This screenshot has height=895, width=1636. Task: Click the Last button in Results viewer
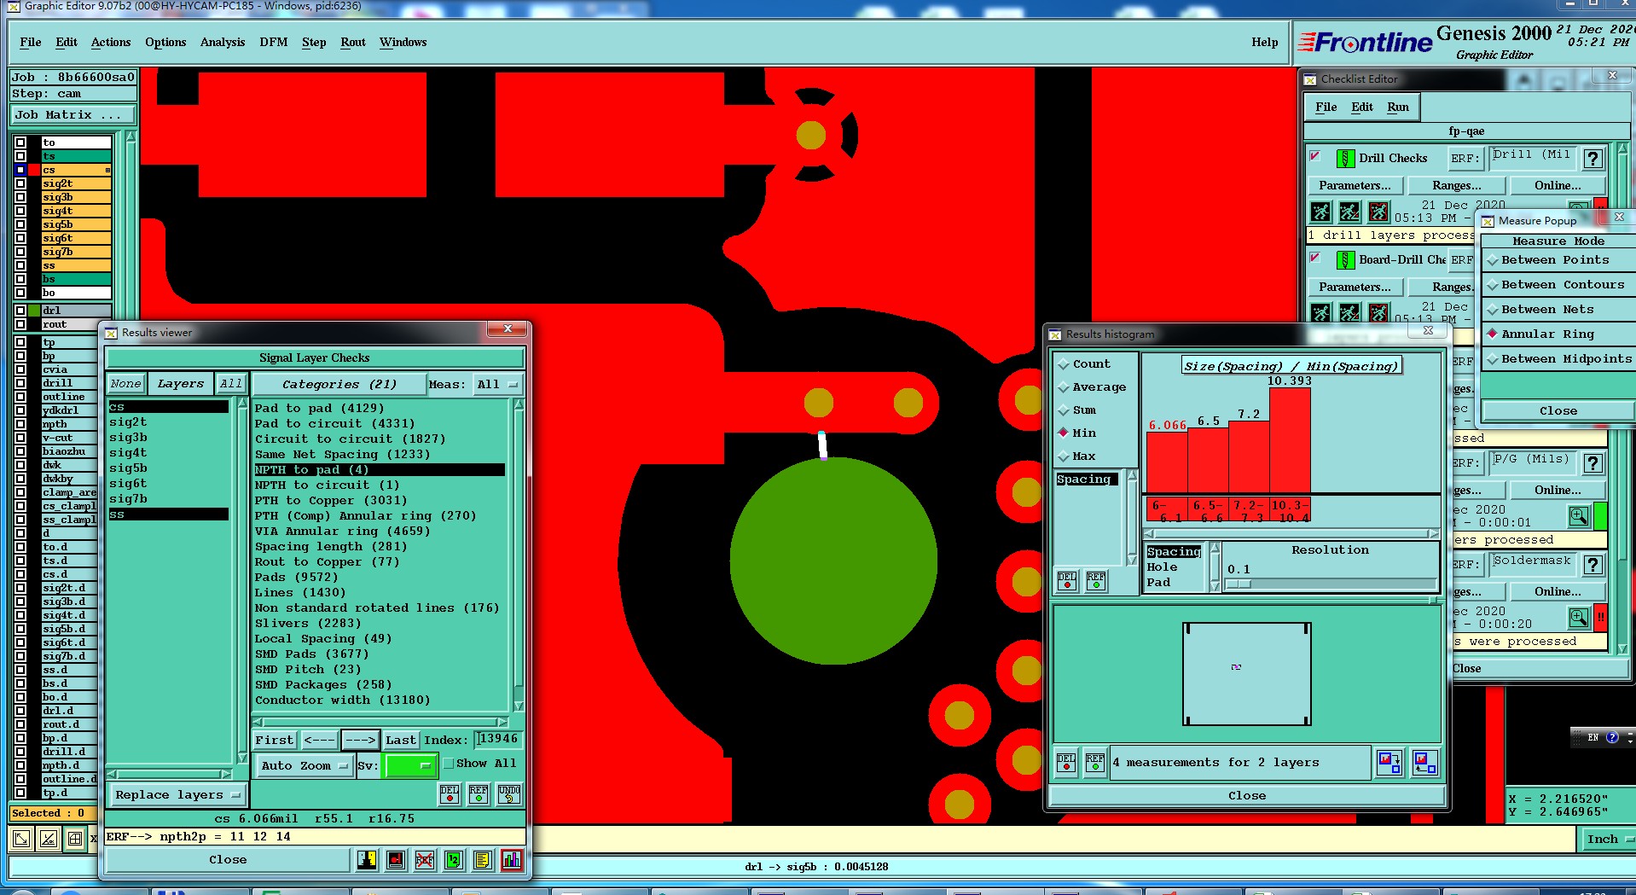tap(400, 740)
